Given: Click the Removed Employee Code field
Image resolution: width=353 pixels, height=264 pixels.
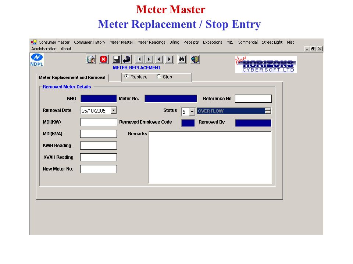Looking at the screenshot, I should [x=188, y=123].
